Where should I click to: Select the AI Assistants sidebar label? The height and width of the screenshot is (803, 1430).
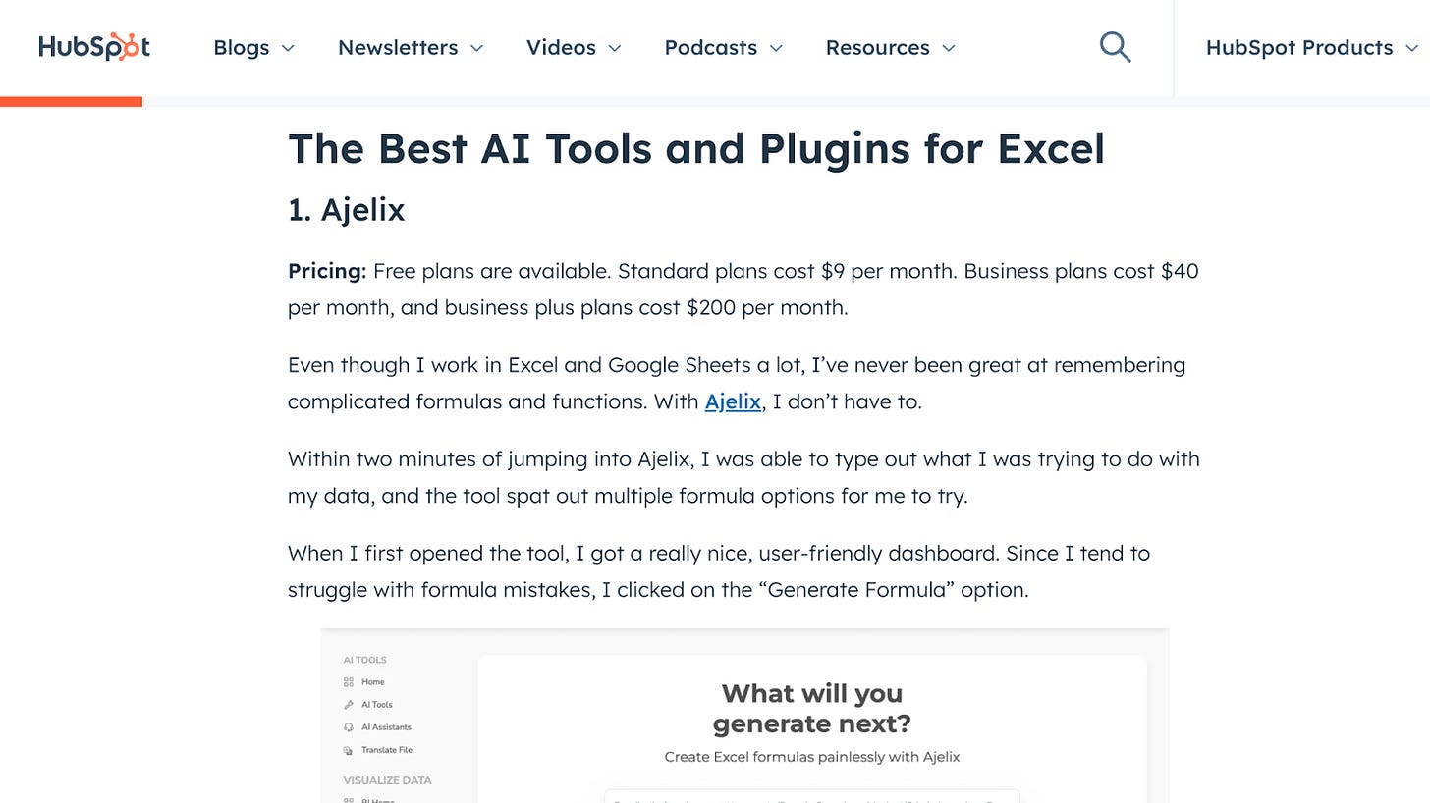pos(386,727)
